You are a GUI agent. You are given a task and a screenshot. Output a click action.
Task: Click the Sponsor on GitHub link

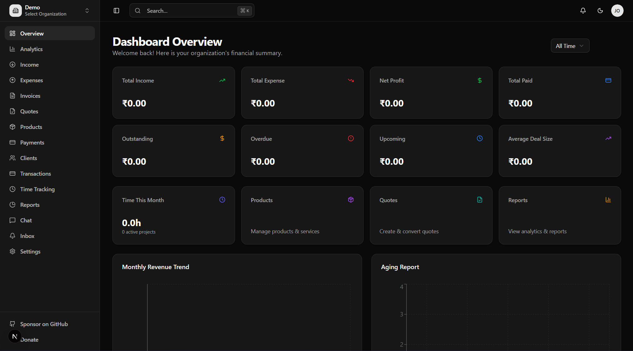[x=44, y=324]
